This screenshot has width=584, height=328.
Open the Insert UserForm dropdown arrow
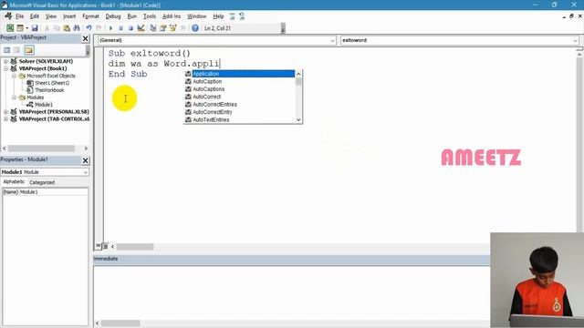(26, 28)
